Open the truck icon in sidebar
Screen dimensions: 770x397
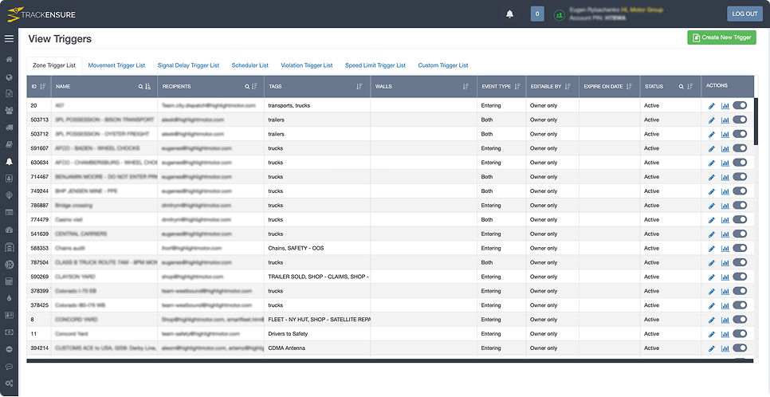click(9, 128)
